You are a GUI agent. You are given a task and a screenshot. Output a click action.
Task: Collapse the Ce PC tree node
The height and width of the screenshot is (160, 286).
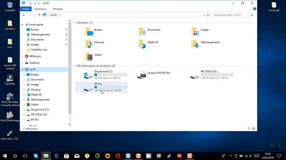pyautogui.click(x=22, y=69)
